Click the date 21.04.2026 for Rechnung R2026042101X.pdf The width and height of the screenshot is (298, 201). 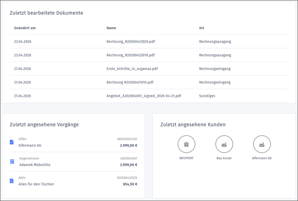coord(22,82)
